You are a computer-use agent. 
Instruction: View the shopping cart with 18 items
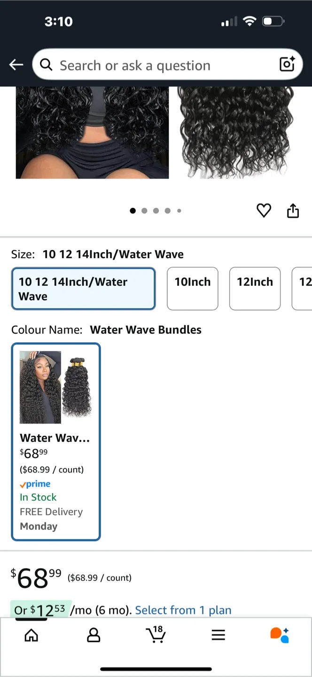[x=156, y=635]
